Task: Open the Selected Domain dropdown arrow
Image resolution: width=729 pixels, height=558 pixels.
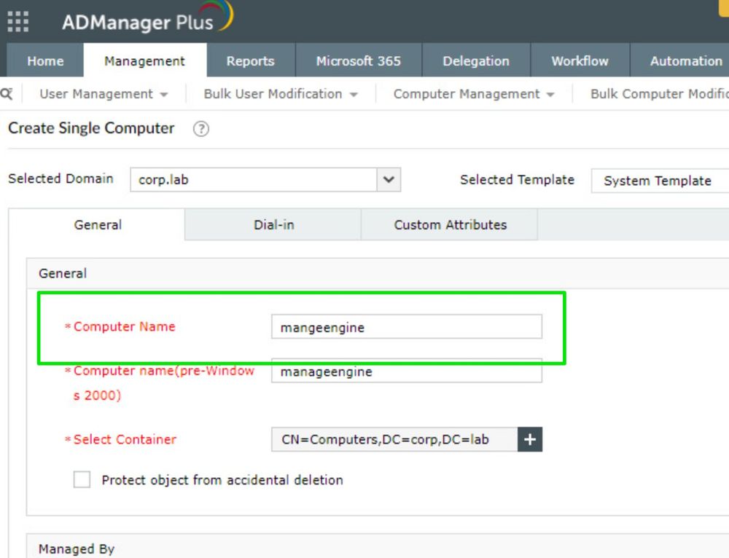Action: [389, 180]
